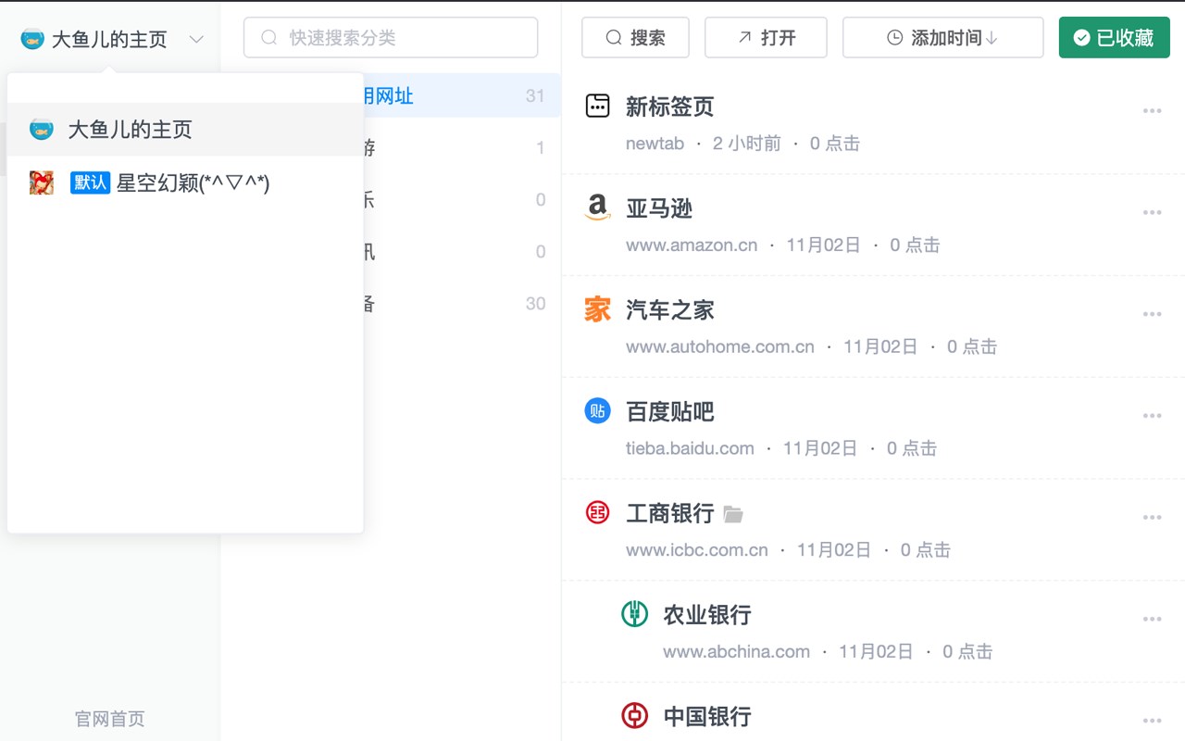Open more options for 汽车之家

point(1152,315)
